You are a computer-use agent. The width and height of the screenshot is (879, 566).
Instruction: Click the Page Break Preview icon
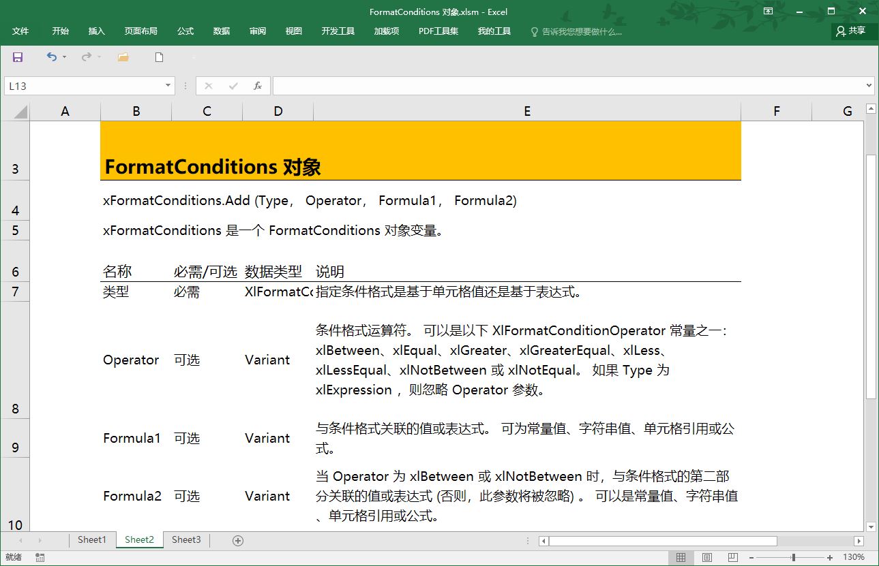[x=733, y=557]
